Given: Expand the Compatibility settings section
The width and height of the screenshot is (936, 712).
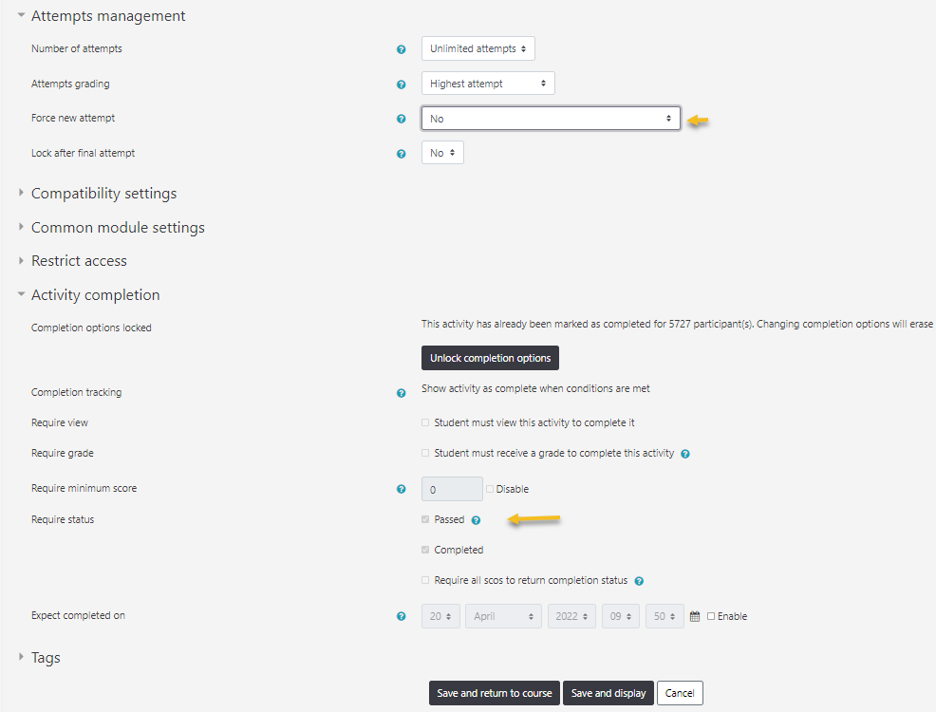Looking at the screenshot, I should click(x=103, y=194).
